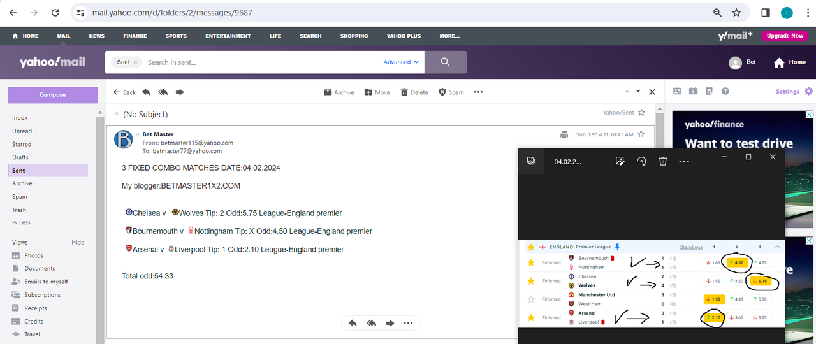
Task: Expand the MORE... navigation menu
Action: [x=449, y=36]
